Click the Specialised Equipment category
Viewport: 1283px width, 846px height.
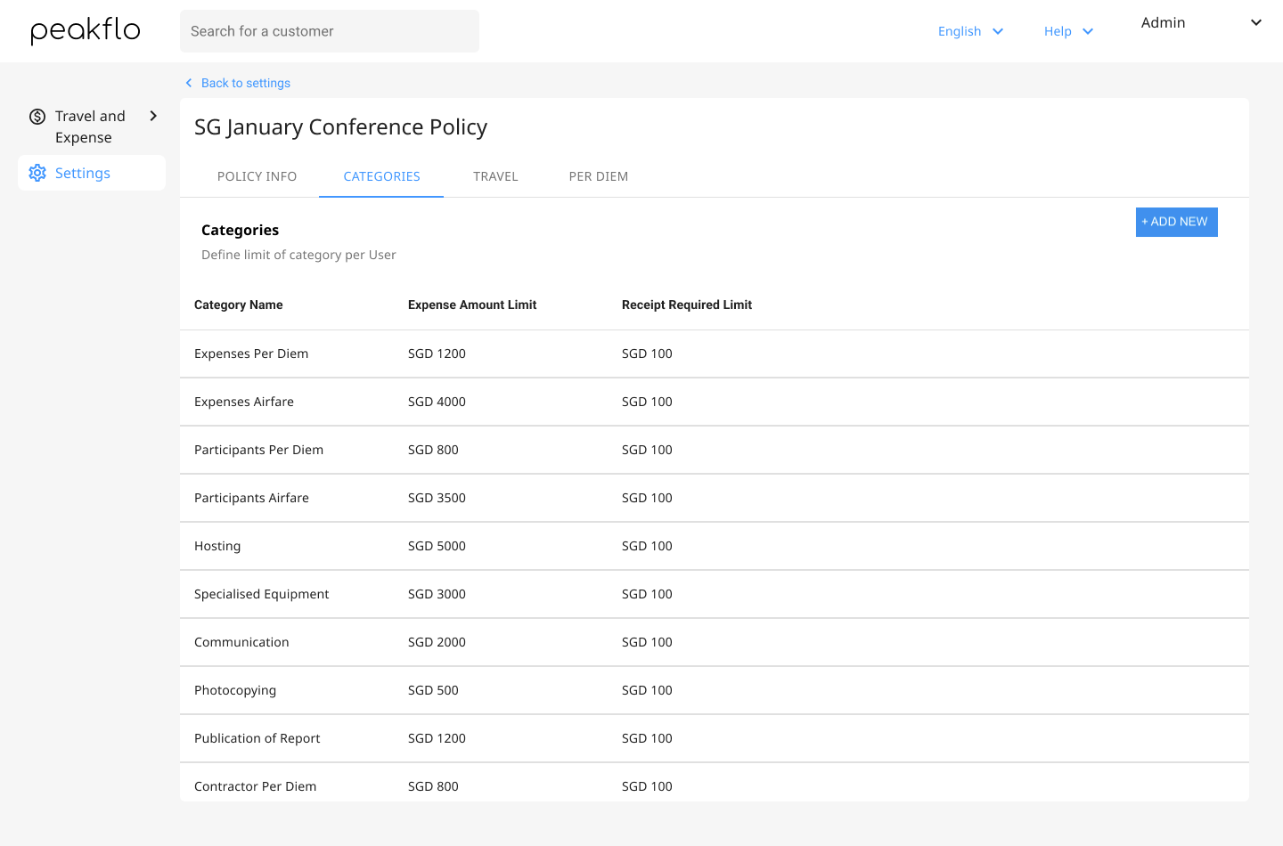pyautogui.click(x=261, y=594)
